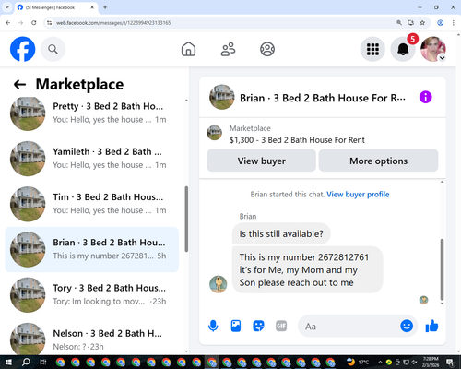The height and width of the screenshot is (369, 461).
Task: Open Pretty's 3 Bed 2 Bath conversation
Action: point(91,113)
